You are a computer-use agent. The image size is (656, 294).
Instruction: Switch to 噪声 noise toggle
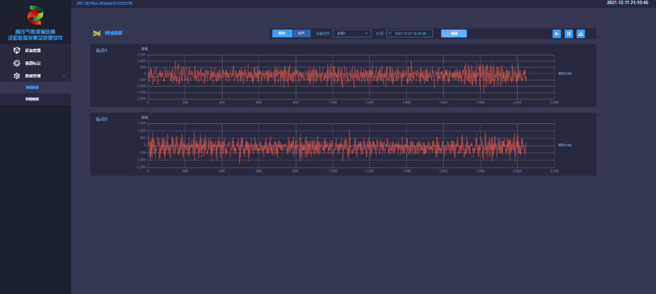pyautogui.click(x=301, y=33)
